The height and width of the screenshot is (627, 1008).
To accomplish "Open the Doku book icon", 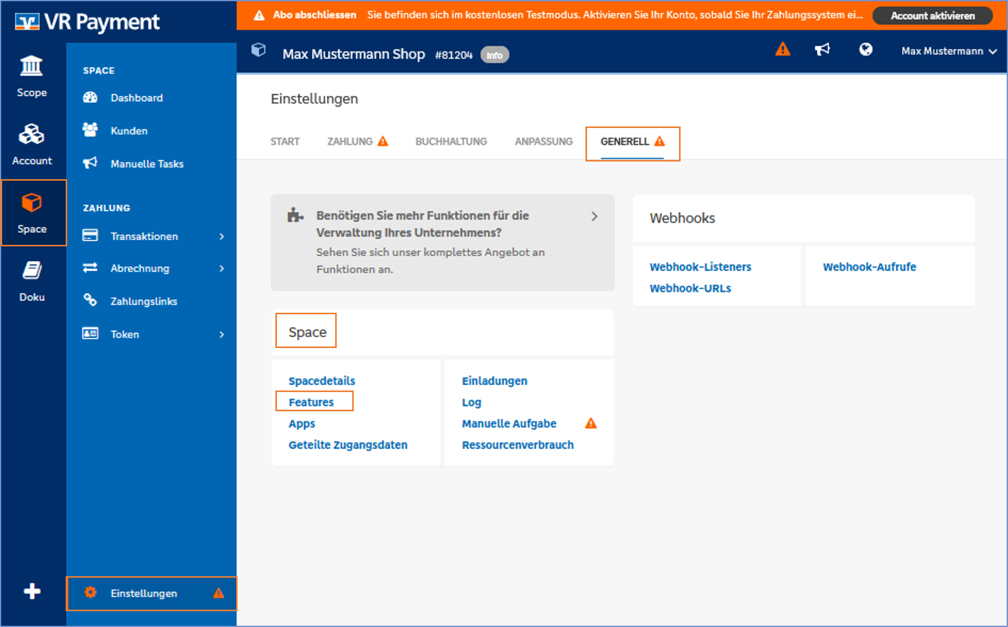I will click(x=32, y=271).
